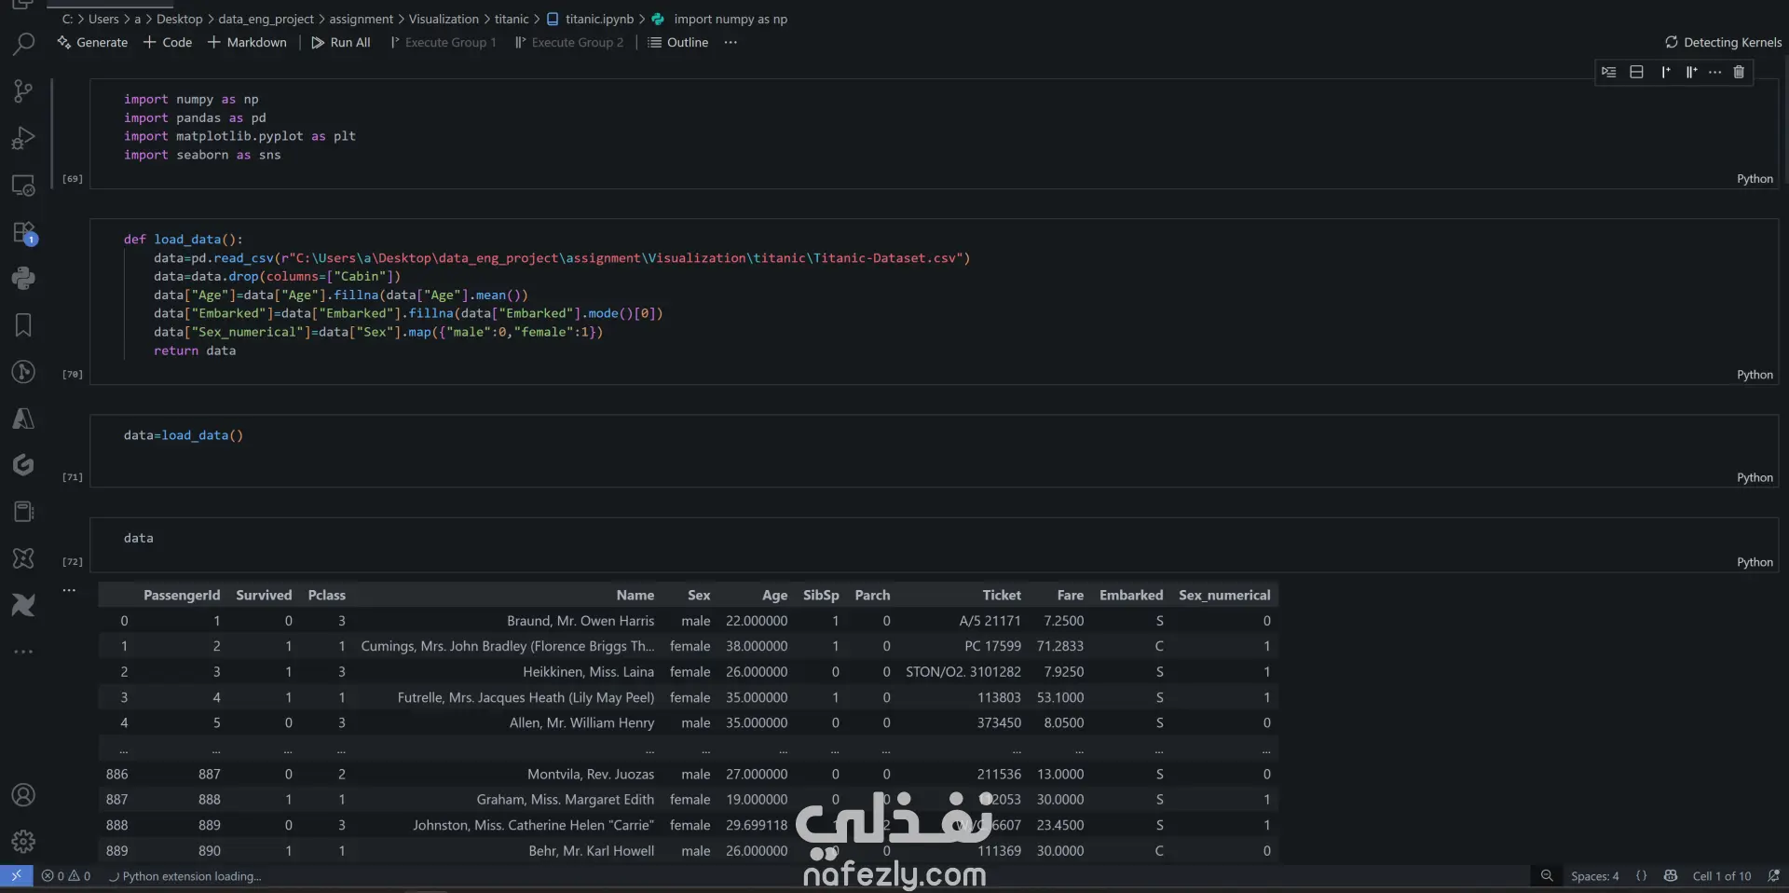This screenshot has height=893, width=1789.
Task: Click the Survived column header
Action: (264, 596)
